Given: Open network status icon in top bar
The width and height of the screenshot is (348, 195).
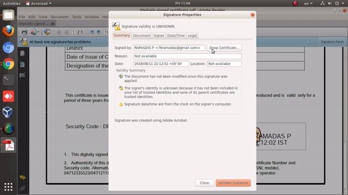Looking at the screenshot, I should pyautogui.click(x=322, y=3).
